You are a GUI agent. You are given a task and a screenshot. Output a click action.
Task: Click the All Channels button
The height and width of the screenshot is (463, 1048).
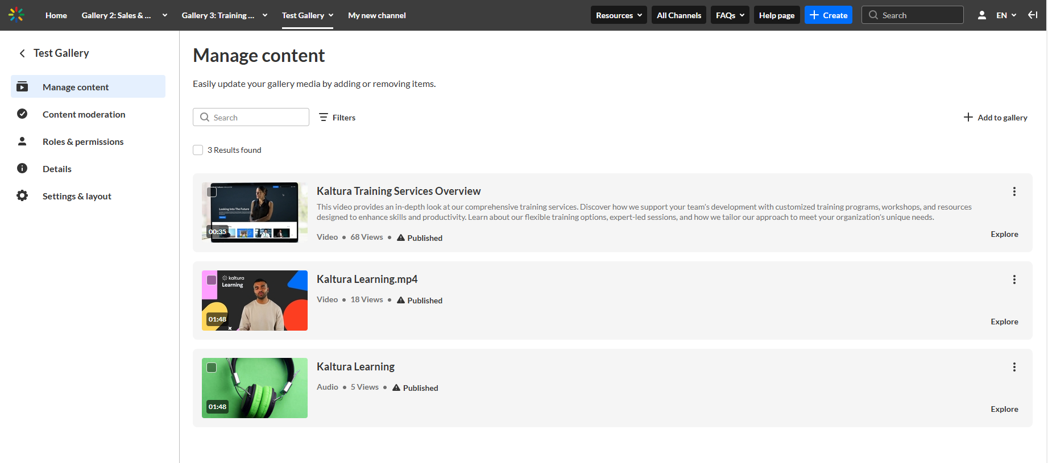pos(679,15)
